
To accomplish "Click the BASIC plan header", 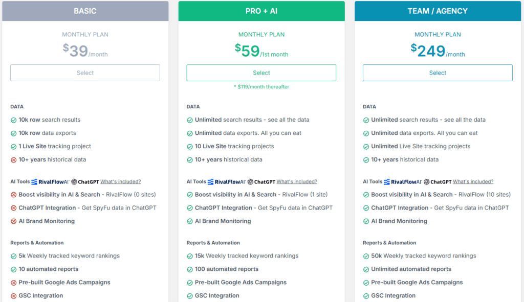I will (x=85, y=11).
